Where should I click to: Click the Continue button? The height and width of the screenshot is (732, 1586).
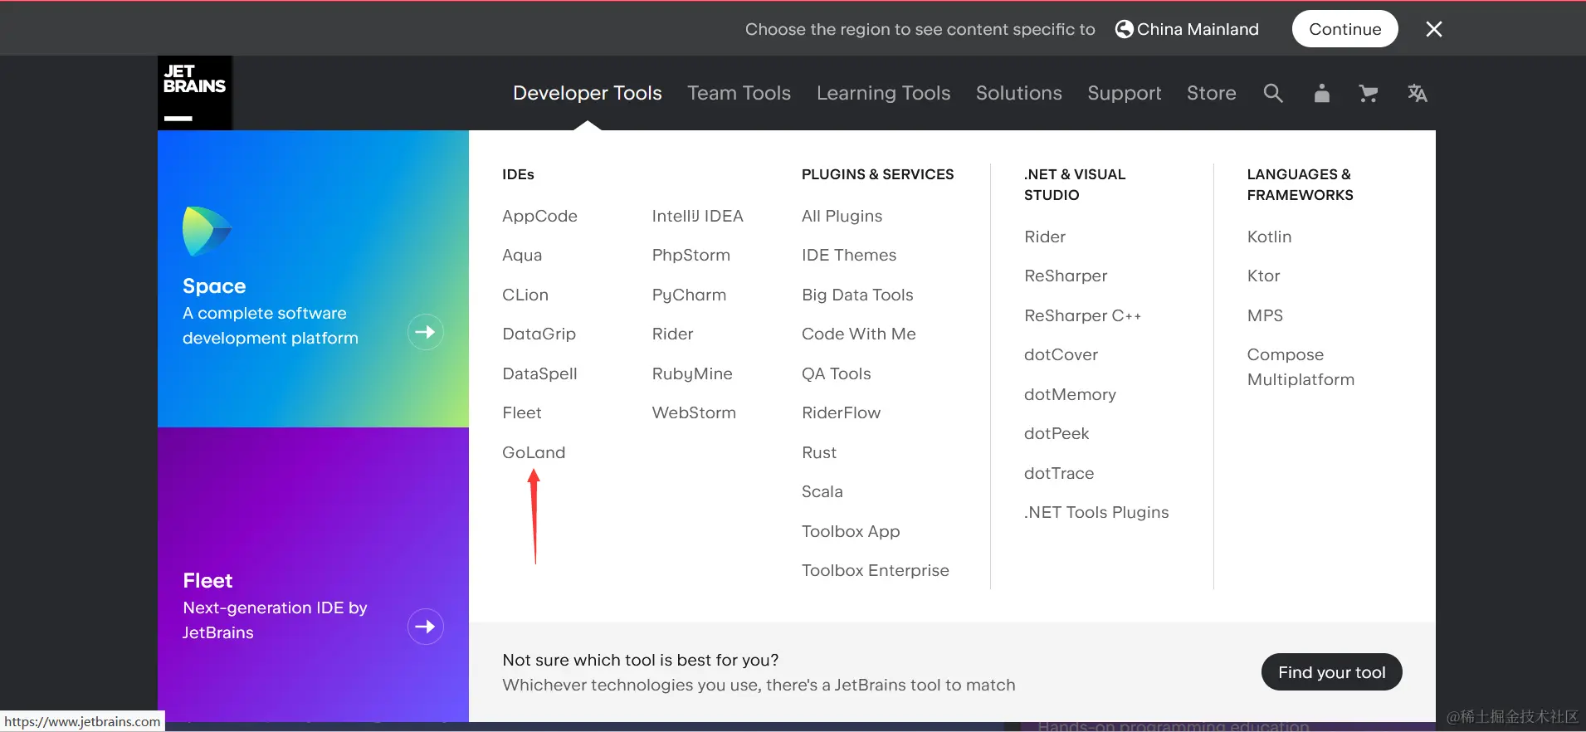coord(1345,29)
